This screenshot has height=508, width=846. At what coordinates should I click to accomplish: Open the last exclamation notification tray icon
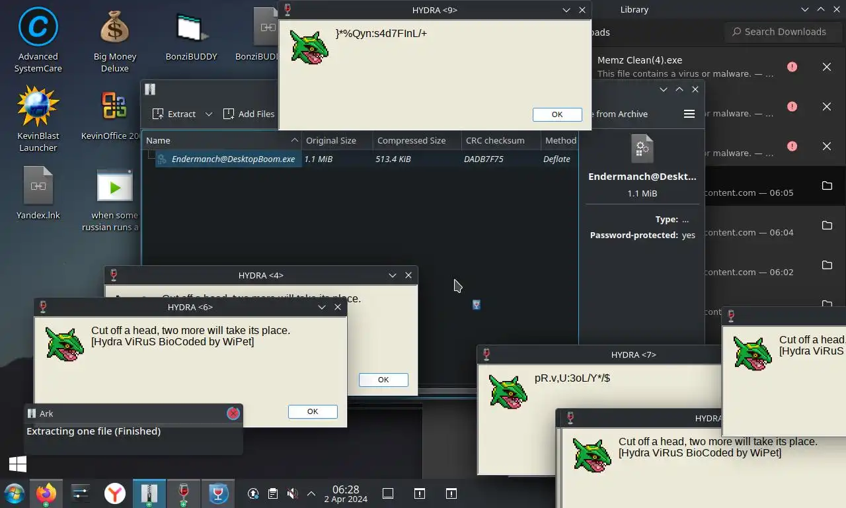(x=451, y=493)
